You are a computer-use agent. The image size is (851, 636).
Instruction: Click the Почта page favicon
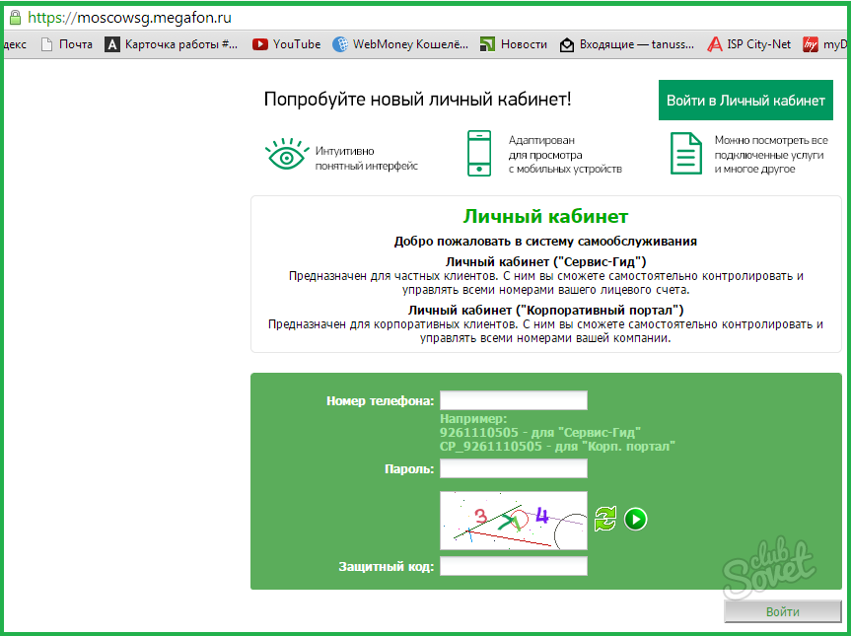pyautogui.click(x=47, y=44)
